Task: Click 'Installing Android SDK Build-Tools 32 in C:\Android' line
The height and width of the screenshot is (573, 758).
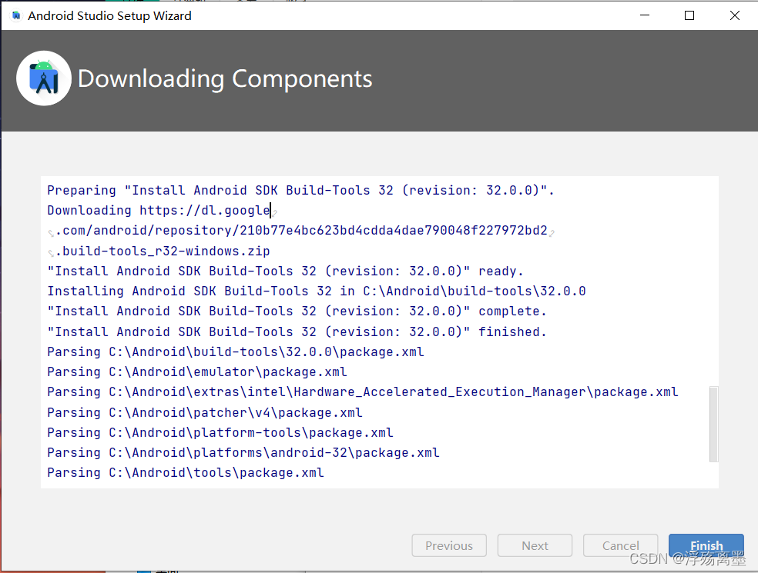Action: pyautogui.click(x=316, y=291)
